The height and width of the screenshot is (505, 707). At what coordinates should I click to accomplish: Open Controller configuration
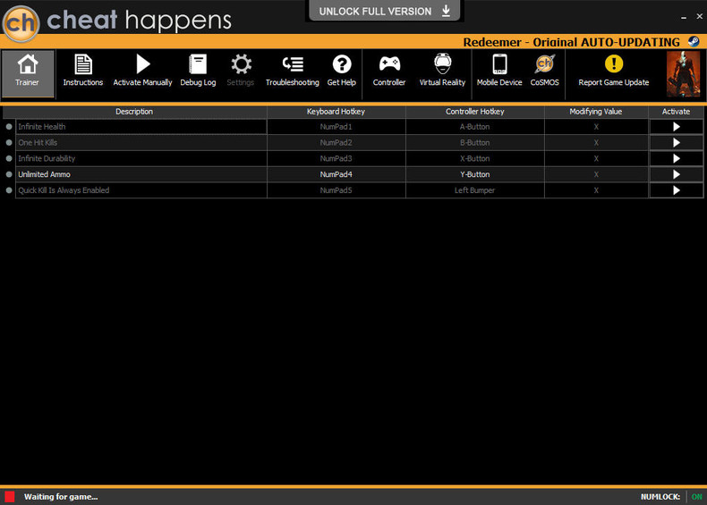pyautogui.click(x=389, y=71)
